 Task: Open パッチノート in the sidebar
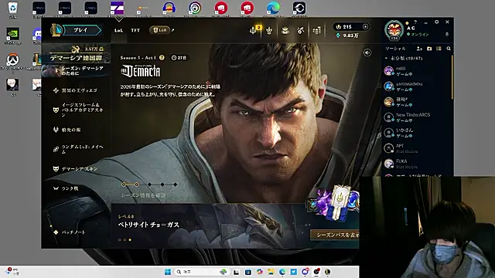point(70,232)
